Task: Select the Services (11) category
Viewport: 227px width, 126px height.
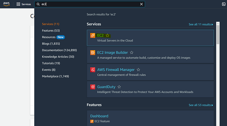Action: click(x=51, y=24)
